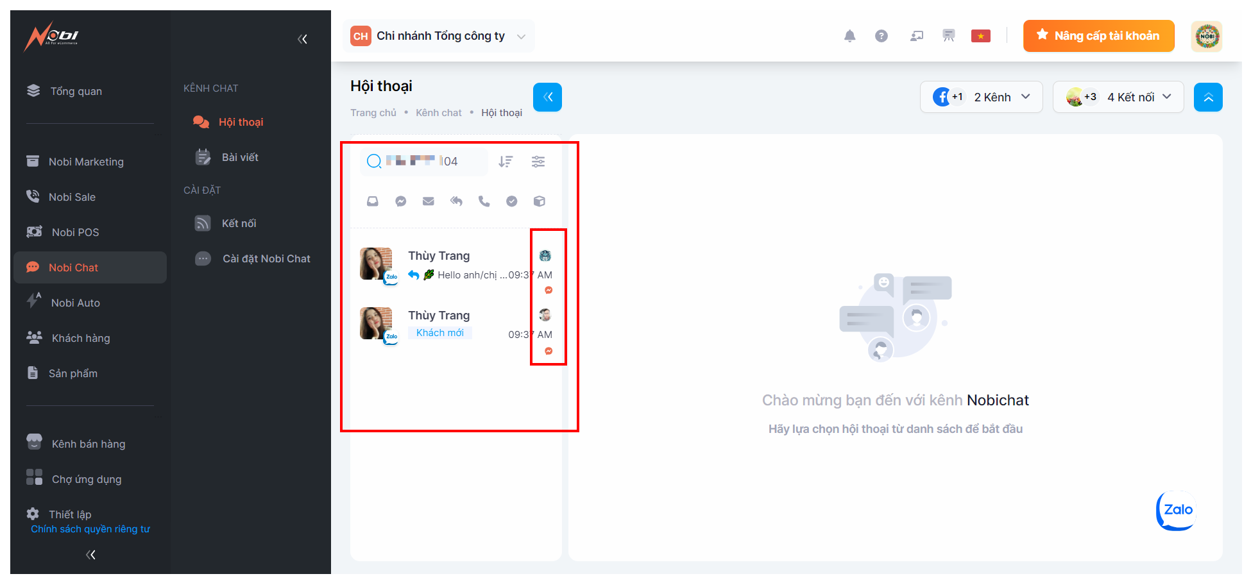Image resolution: width=1251 pixels, height=583 pixels.
Task: Go to Bài viết in chat menu
Action: coord(240,157)
